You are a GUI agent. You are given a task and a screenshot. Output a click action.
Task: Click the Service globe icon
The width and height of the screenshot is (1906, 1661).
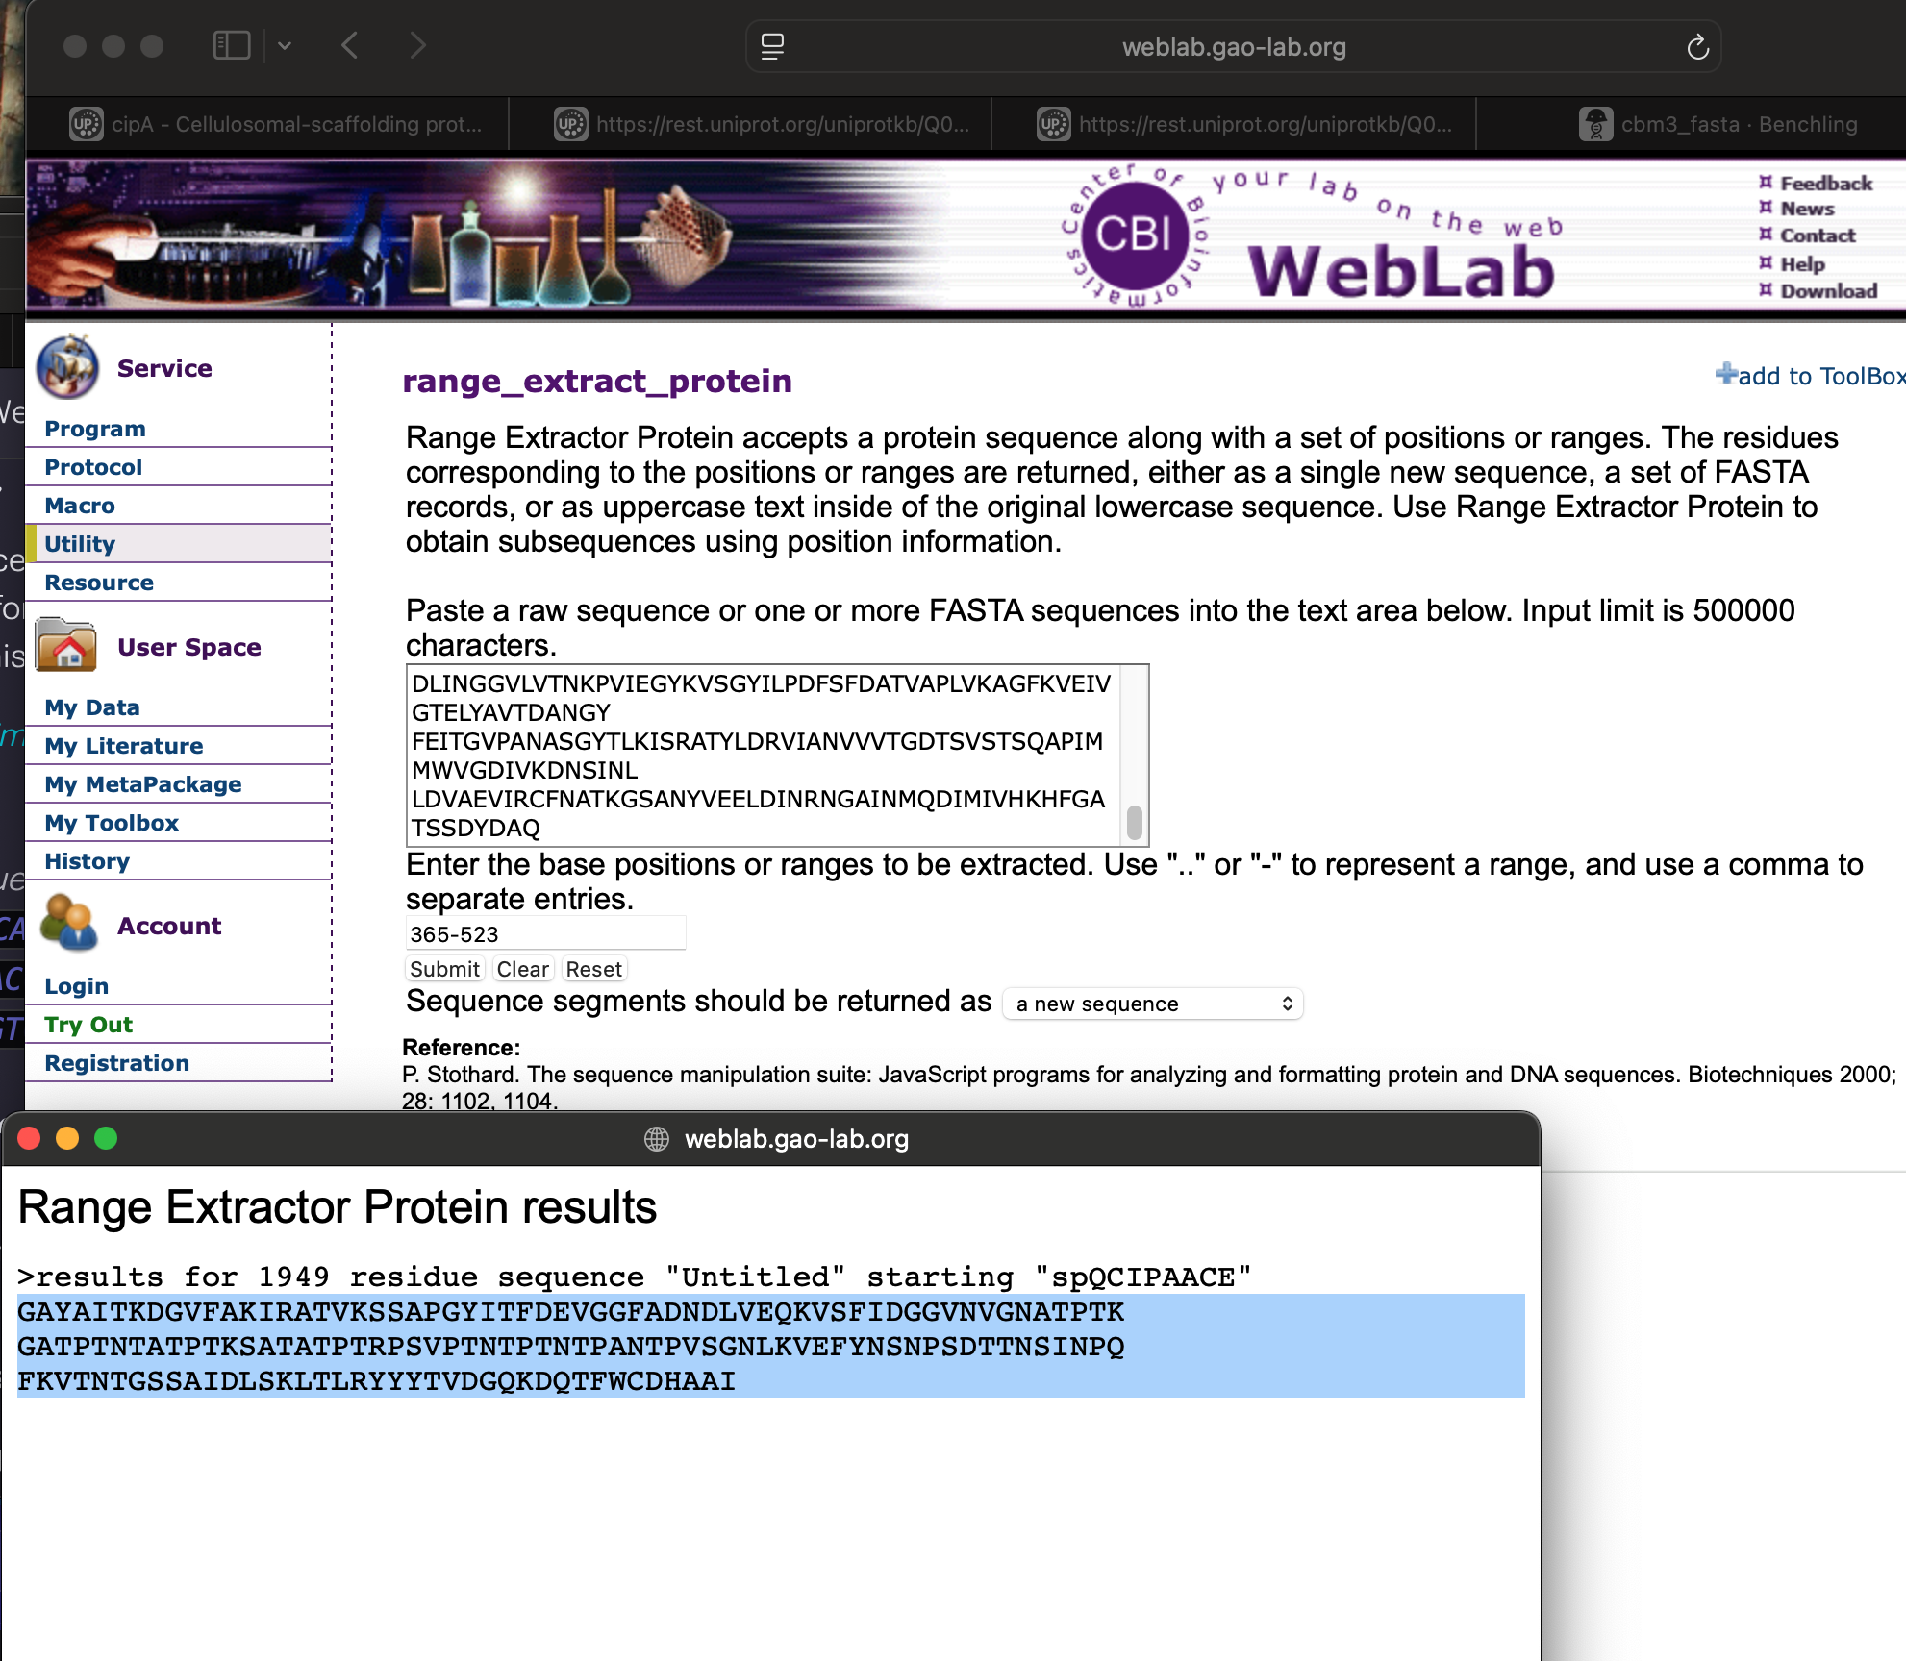67,367
